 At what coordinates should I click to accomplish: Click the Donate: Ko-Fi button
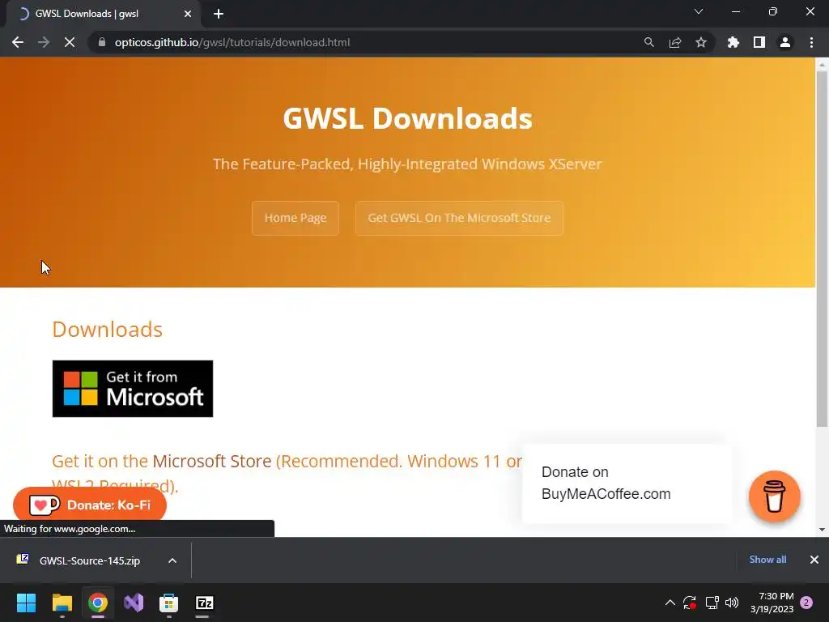(x=90, y=505)
